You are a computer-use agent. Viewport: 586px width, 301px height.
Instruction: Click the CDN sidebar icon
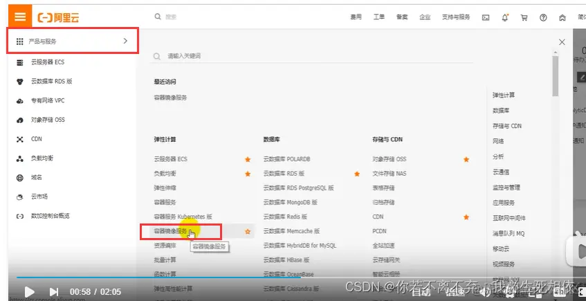click(20, 140)
